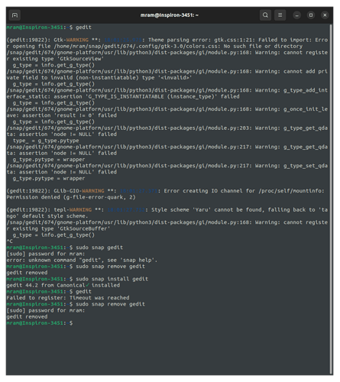340x382 pixels.
Task: Click the '^C' interrupt line
Action: tap(10, 241)
